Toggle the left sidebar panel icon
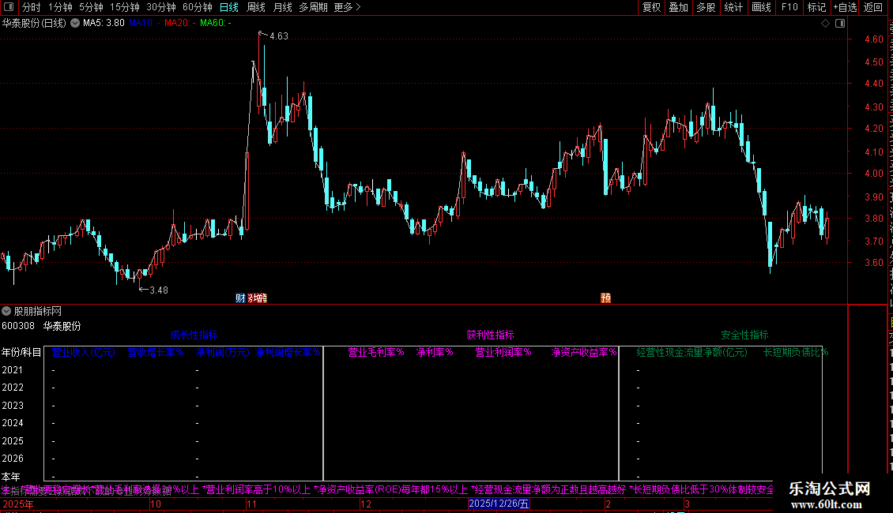The image size is (893, 513). pos(9,7)
